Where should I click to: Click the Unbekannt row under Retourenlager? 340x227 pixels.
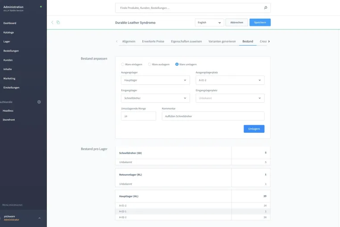coord(193,184)
